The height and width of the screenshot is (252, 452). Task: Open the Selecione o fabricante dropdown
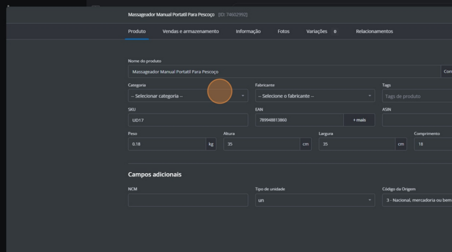click(315, 96)
